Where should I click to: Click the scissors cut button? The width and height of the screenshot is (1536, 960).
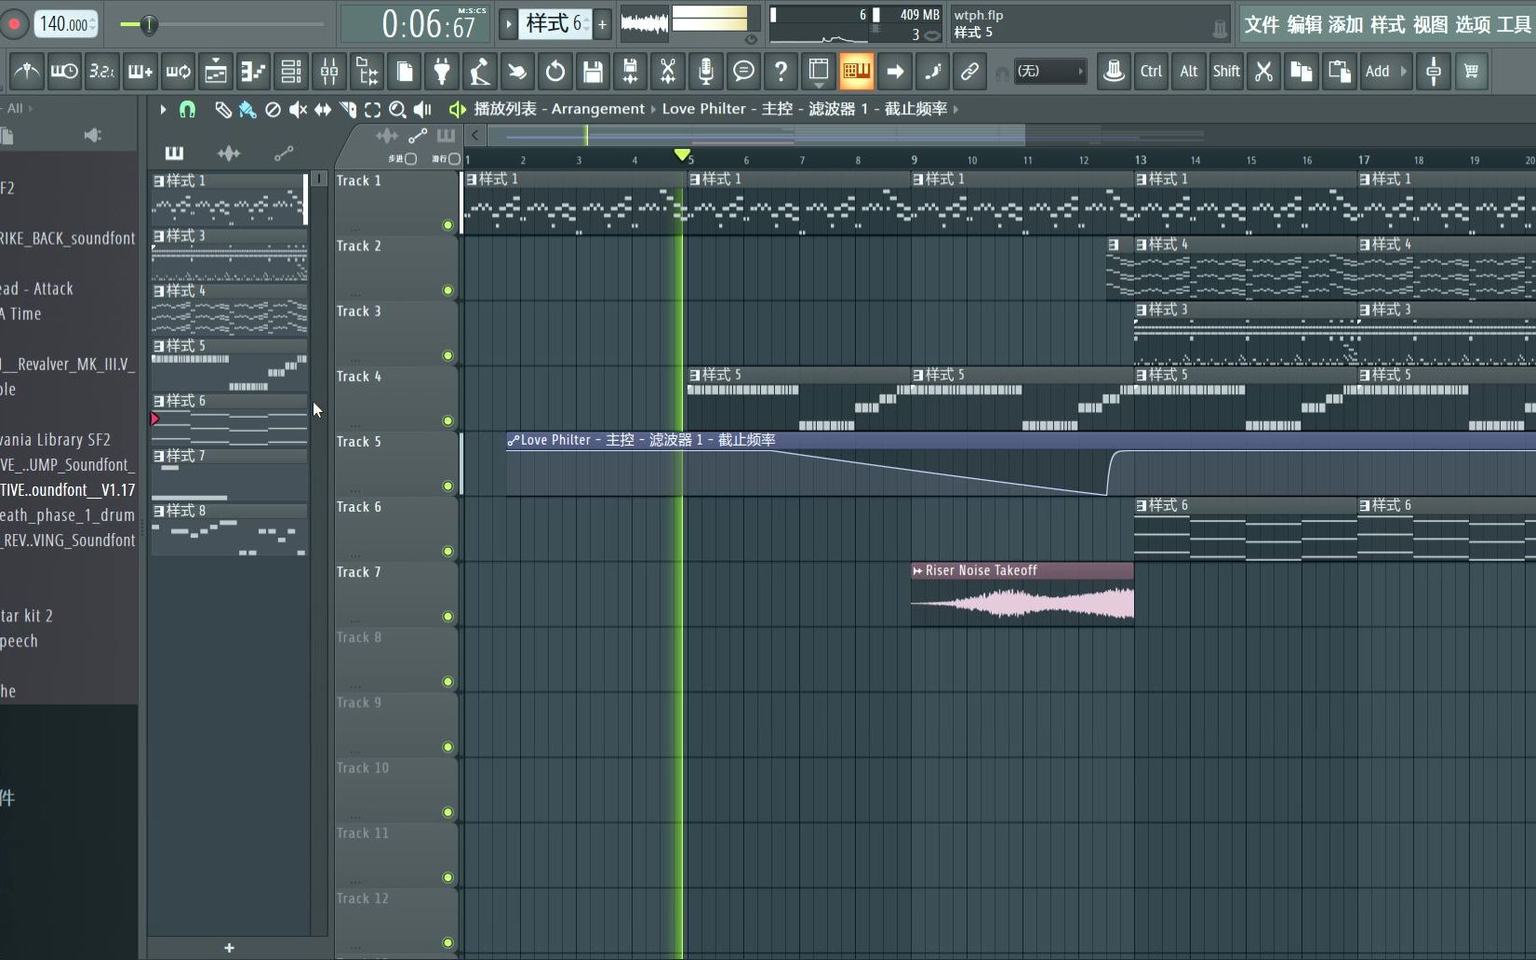1263,71
